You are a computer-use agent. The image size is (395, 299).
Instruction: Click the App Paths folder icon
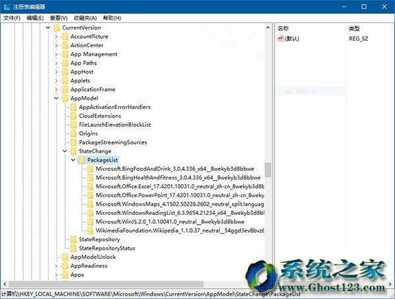(65, 63)
